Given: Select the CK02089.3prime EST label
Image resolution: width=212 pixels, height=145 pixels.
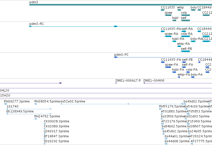Looking at the screenshot, I should point(57,126).
